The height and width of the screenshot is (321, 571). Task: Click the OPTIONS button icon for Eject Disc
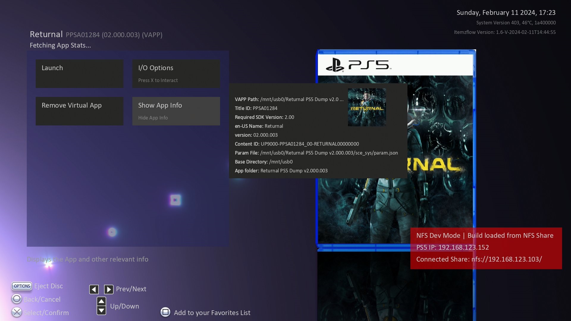pos(22,286)
